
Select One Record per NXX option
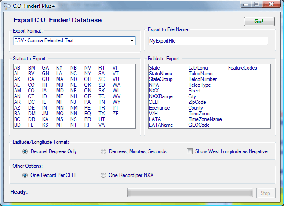103,175
